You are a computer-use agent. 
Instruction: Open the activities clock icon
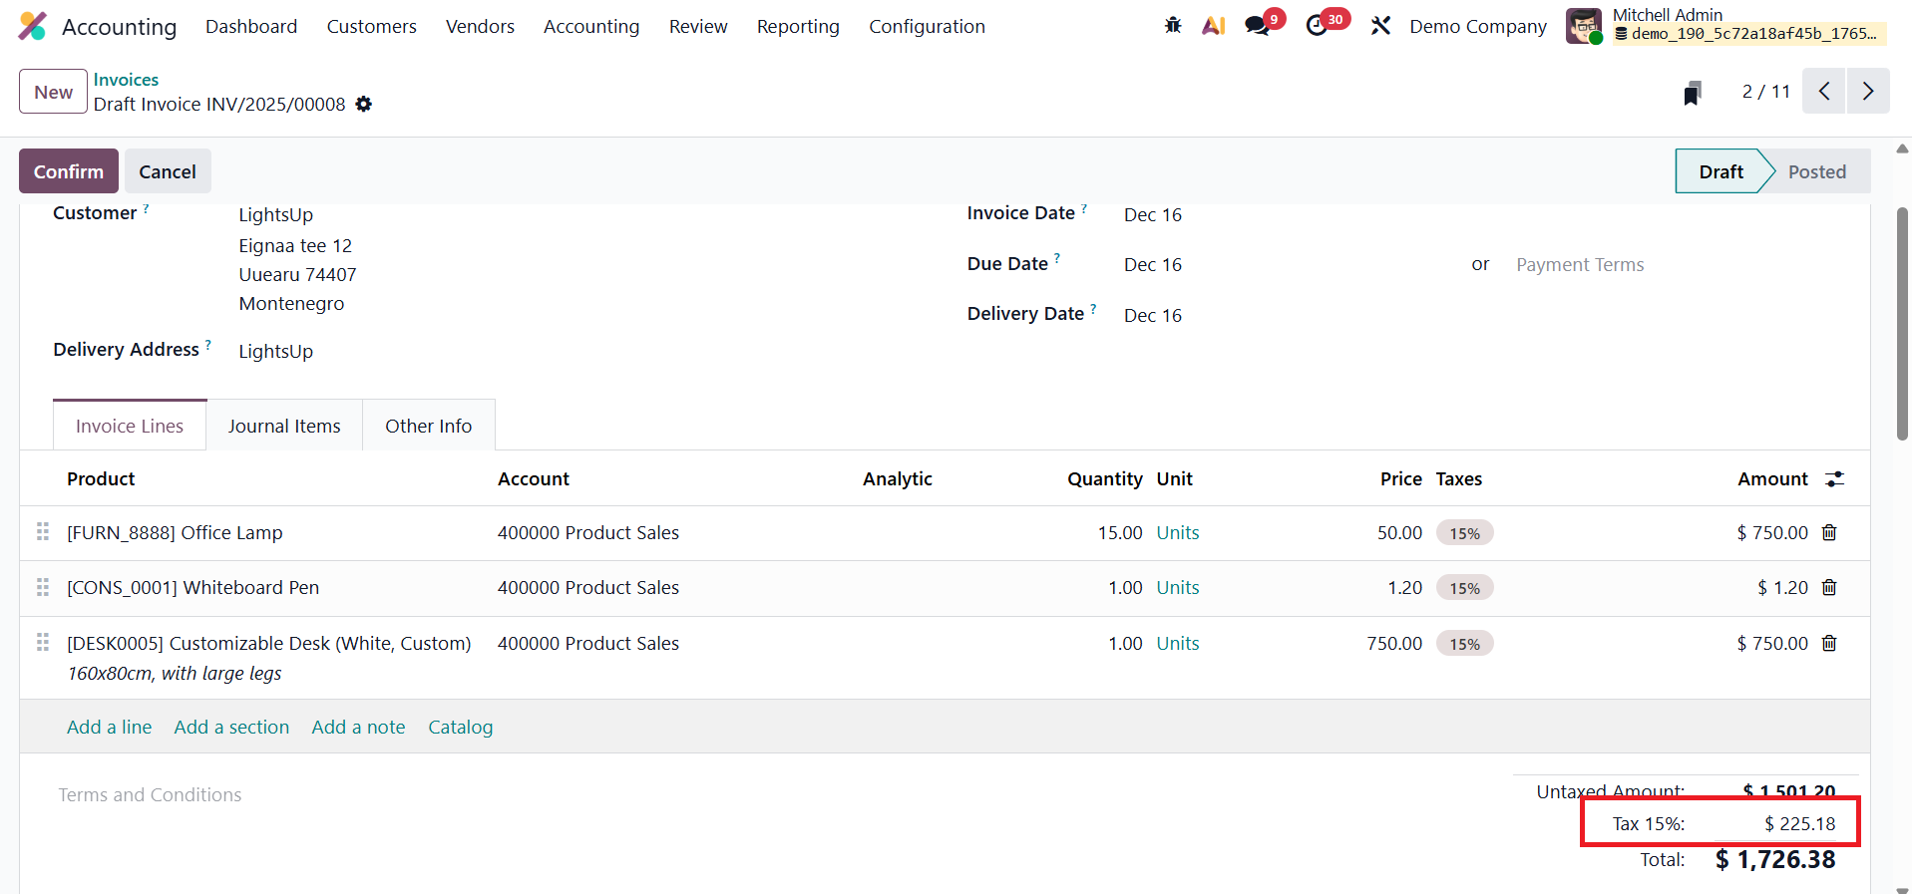point(1318,26)
